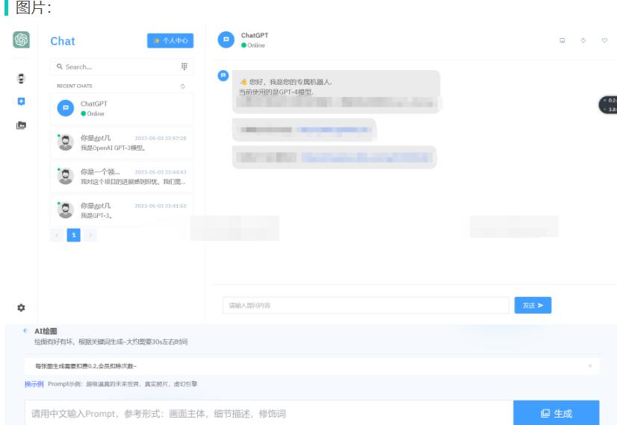Click the 发送 send button

[x=533, y=305]
